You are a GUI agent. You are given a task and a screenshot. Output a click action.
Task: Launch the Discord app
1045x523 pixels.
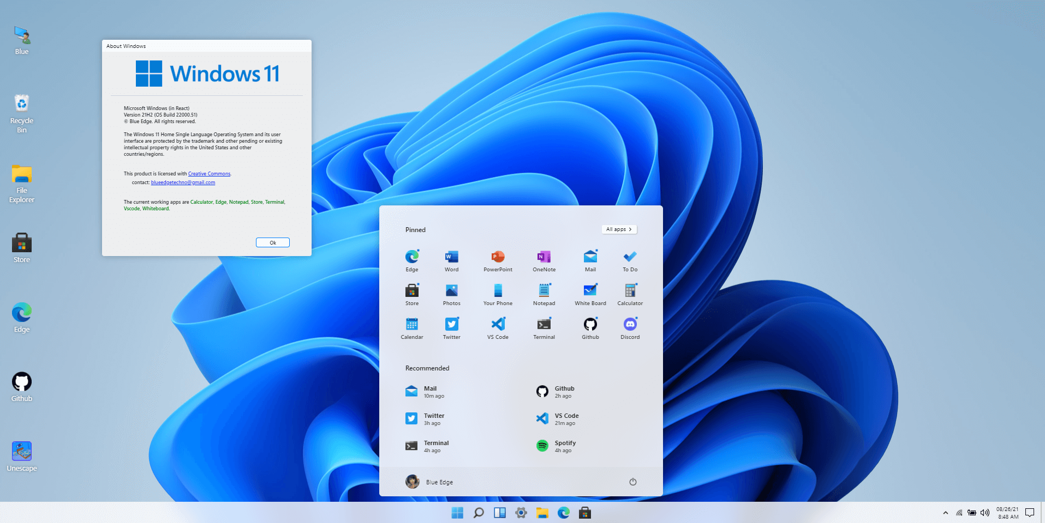[630, 328]
